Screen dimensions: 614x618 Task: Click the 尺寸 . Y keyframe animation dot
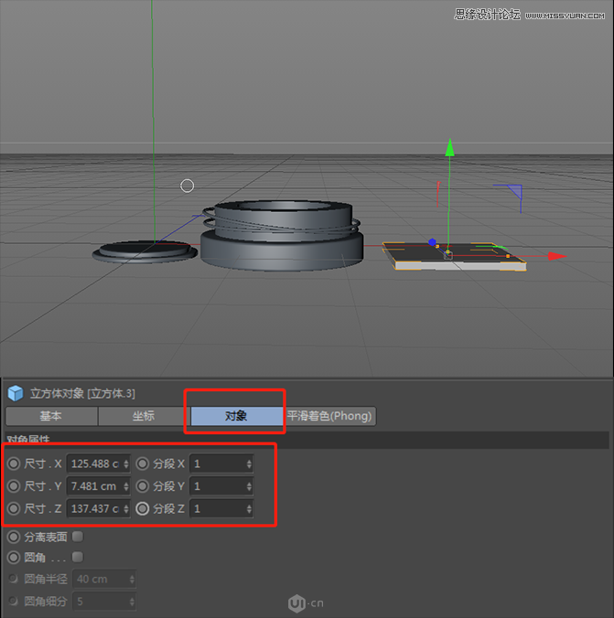(14, 486)
